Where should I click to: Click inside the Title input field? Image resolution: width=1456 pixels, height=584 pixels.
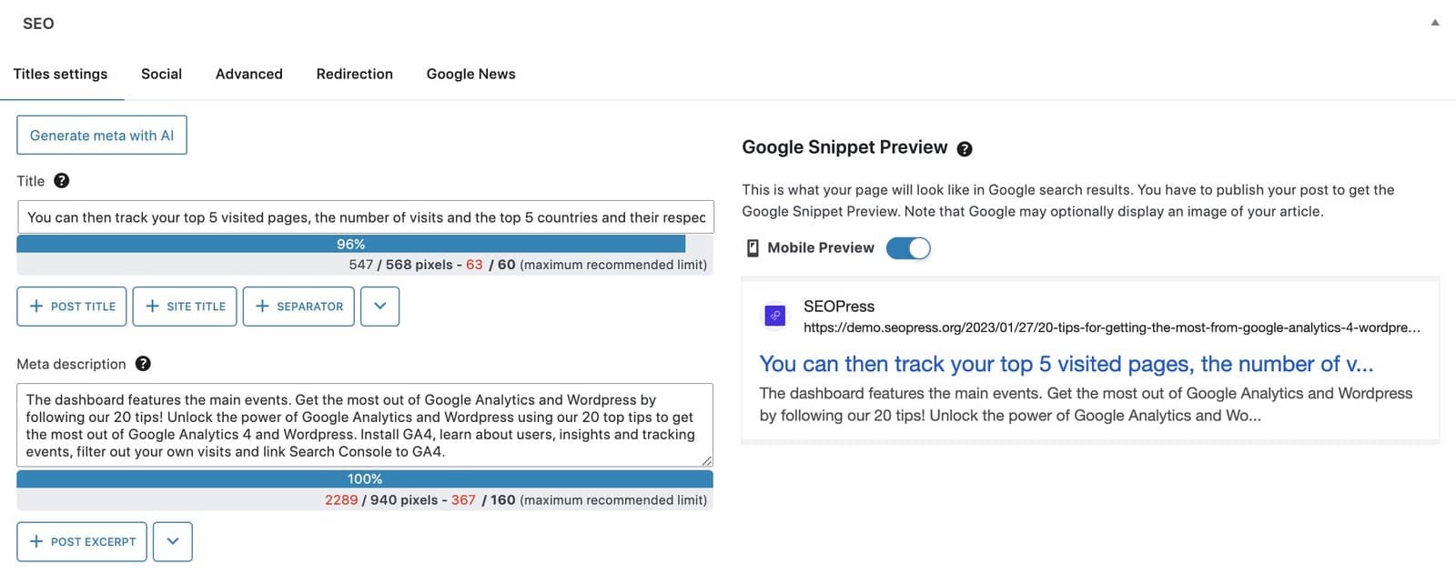click(364, 216)
